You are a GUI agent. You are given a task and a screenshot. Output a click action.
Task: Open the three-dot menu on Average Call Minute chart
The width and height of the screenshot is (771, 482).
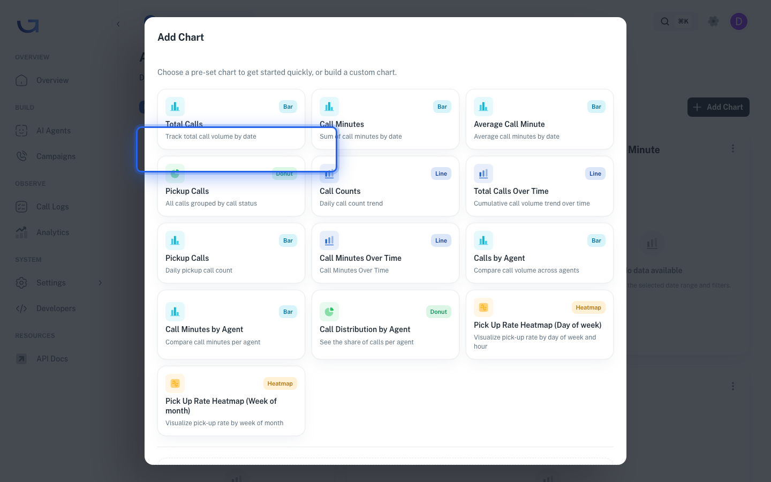tap(733, 148)
